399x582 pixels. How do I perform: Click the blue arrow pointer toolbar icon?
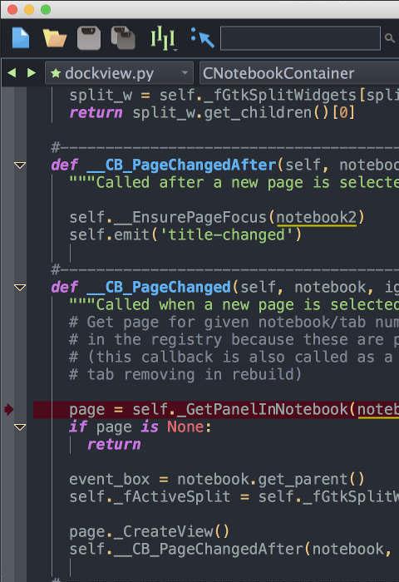pyautogui.click(x=203, y=37)
